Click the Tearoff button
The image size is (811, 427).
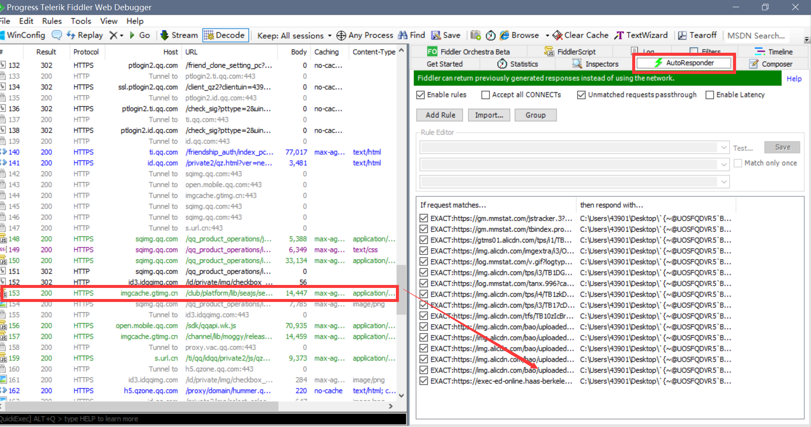point(697,35)
